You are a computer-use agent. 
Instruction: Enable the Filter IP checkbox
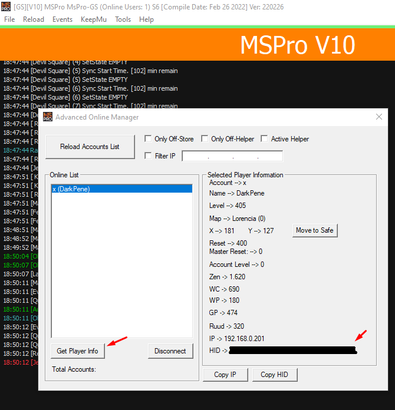pyautogui.click(x=149, y=156)
